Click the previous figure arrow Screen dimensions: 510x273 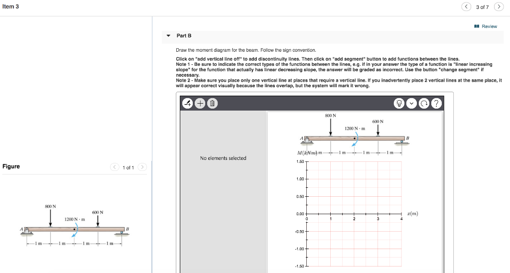coord(115,167)
